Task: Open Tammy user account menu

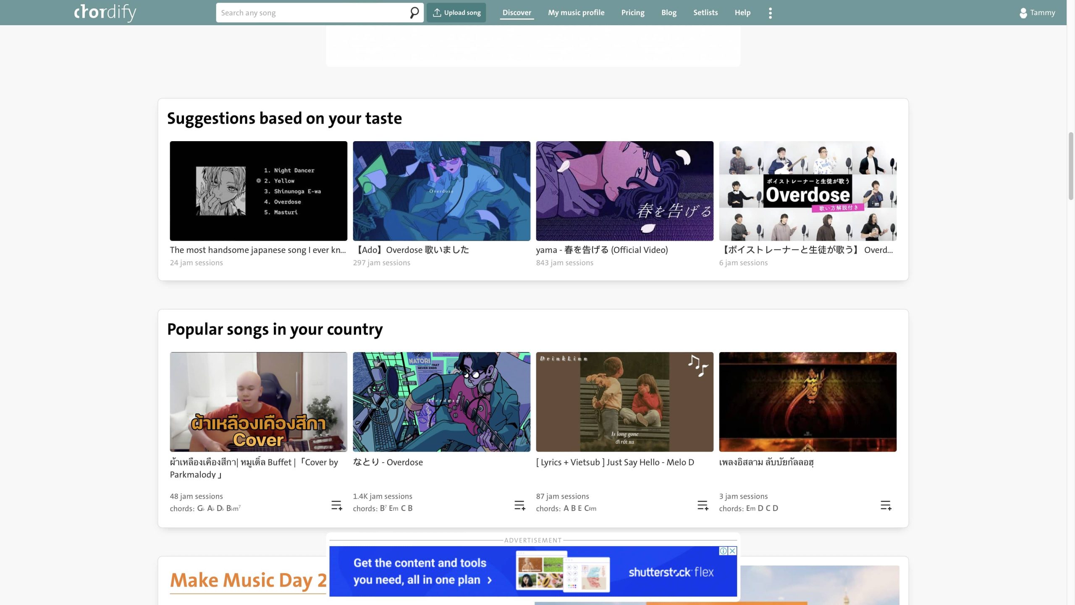Action: tap(1037, 13)
